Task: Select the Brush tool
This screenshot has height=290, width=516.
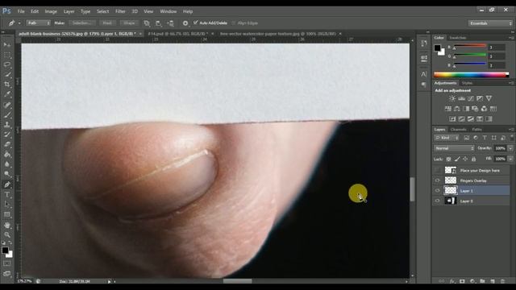Action: (7, 115)
